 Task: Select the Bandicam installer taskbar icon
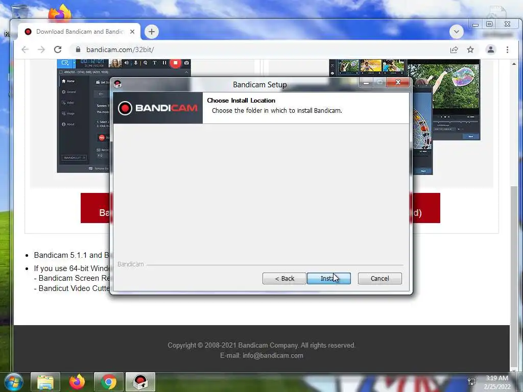pyautogui.click(x=140, y=382)
